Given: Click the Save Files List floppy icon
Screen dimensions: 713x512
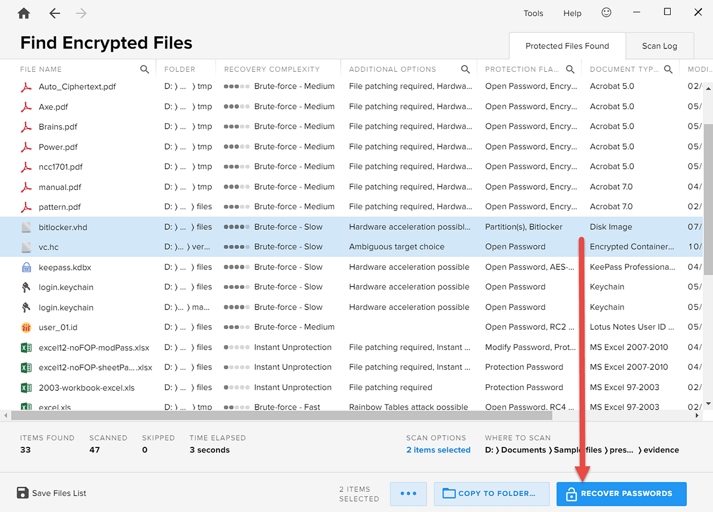Looking at the screenshot, I should coord(22,493).
